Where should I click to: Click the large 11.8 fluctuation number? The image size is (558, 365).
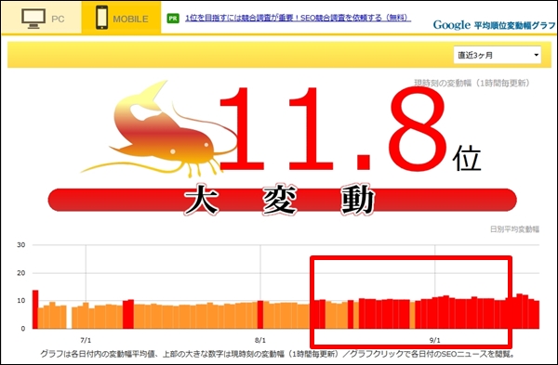pos(333,130)
